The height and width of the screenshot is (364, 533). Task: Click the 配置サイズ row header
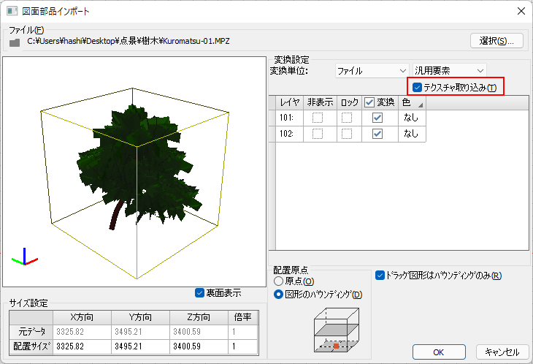tap(31, 346)
